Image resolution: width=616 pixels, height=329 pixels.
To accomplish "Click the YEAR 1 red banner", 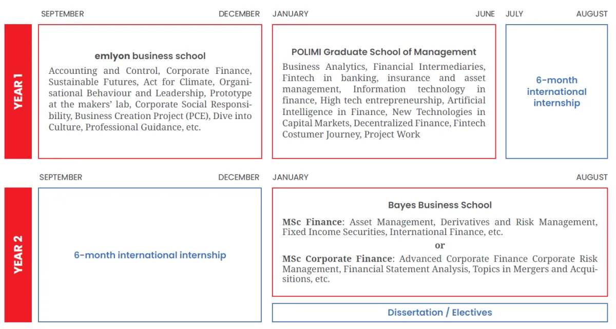I will [x=18, y=91].
